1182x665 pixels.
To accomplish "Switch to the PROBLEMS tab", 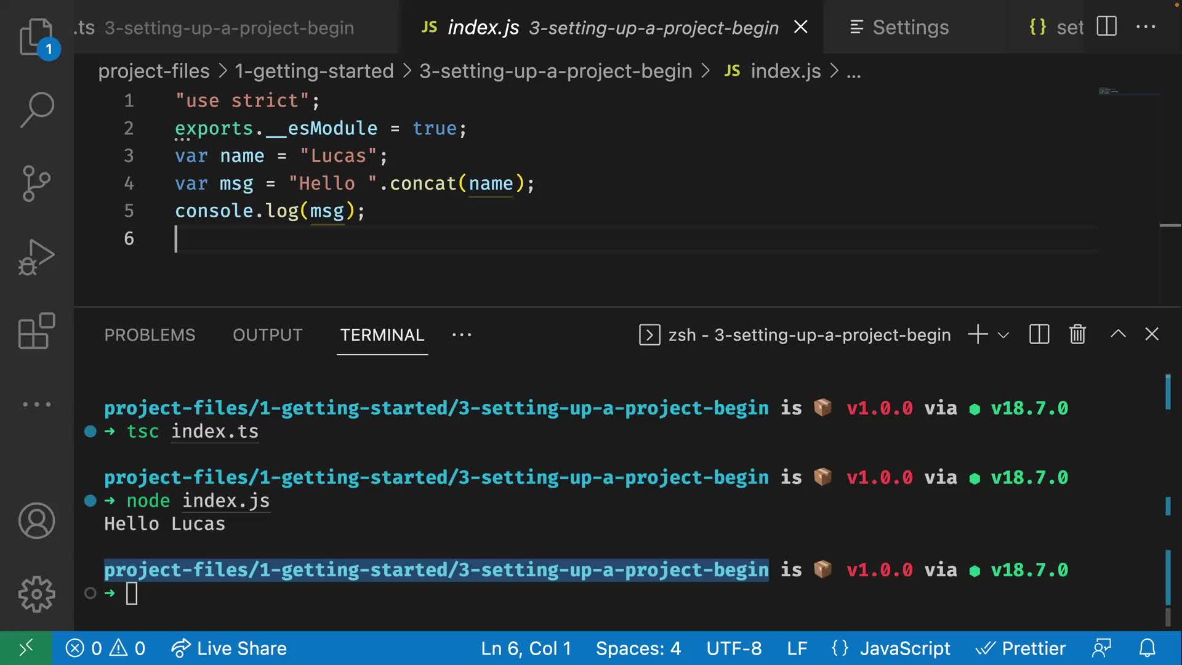I will pos(150,335).
